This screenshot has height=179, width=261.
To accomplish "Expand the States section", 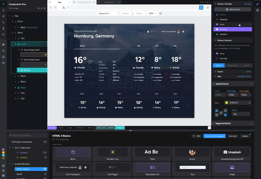I will [x=215, y=72].
